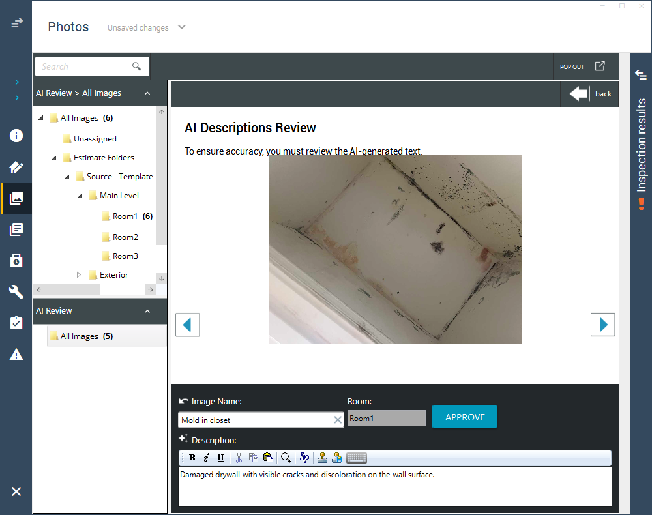652x515 pixels.
Task: Show the next image with right arrow
Action: pos(602,325)
